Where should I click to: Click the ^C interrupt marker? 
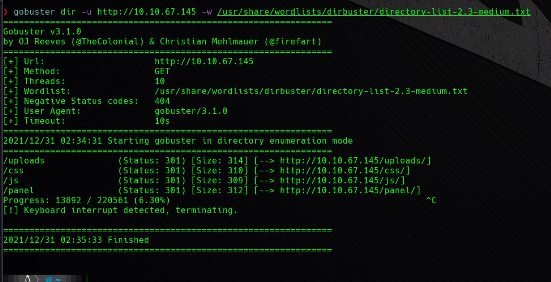[431, 201]
